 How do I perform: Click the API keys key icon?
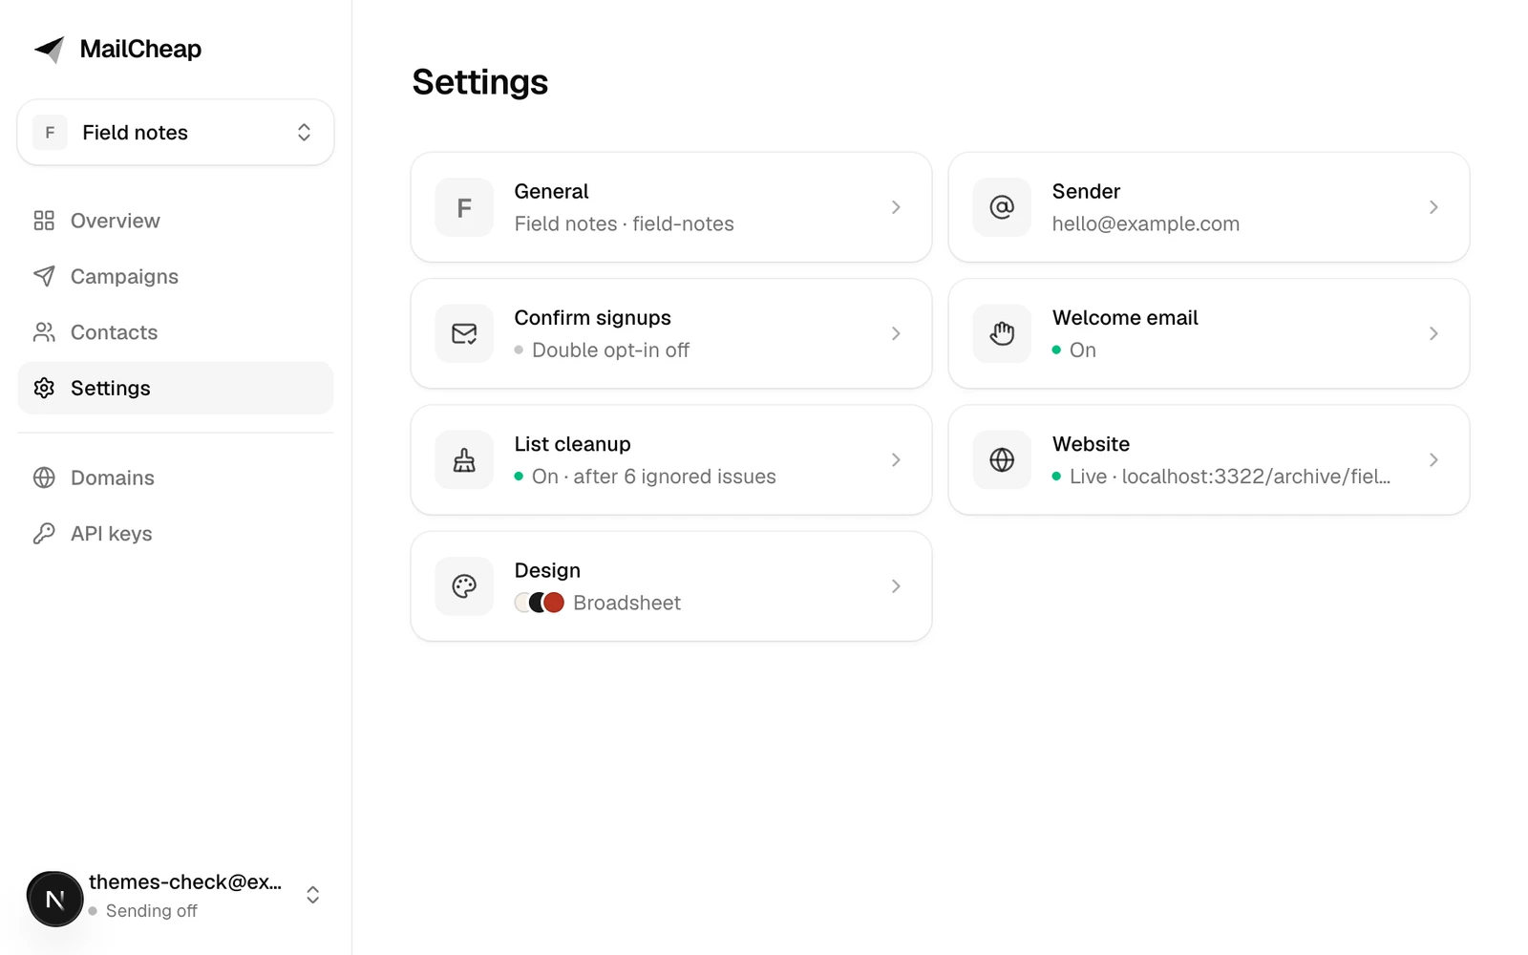44,533
